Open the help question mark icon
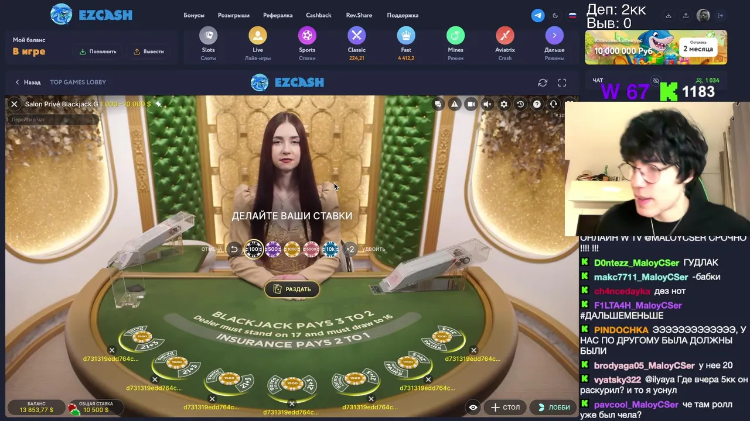Screen dimensions: 750x421 [x=537, y=104]
